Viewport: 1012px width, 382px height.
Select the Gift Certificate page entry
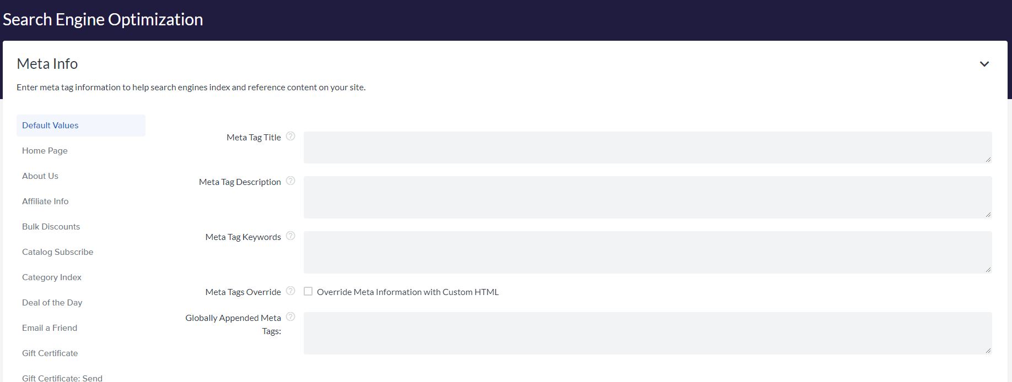[50, 353]
